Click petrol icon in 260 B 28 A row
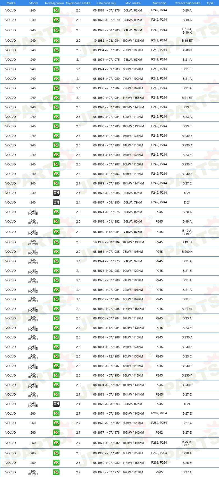219x477 pixels. point(56,453)
